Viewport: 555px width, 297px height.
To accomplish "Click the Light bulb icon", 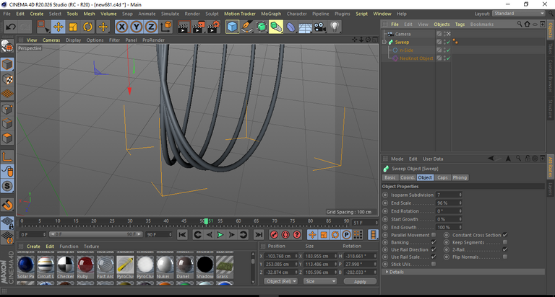I will click(x=335, y=27).
